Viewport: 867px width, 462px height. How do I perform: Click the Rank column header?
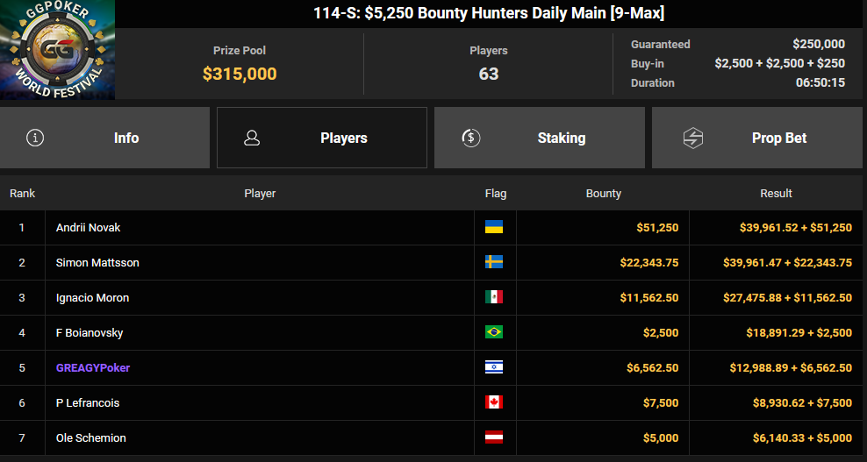point(22,194)
